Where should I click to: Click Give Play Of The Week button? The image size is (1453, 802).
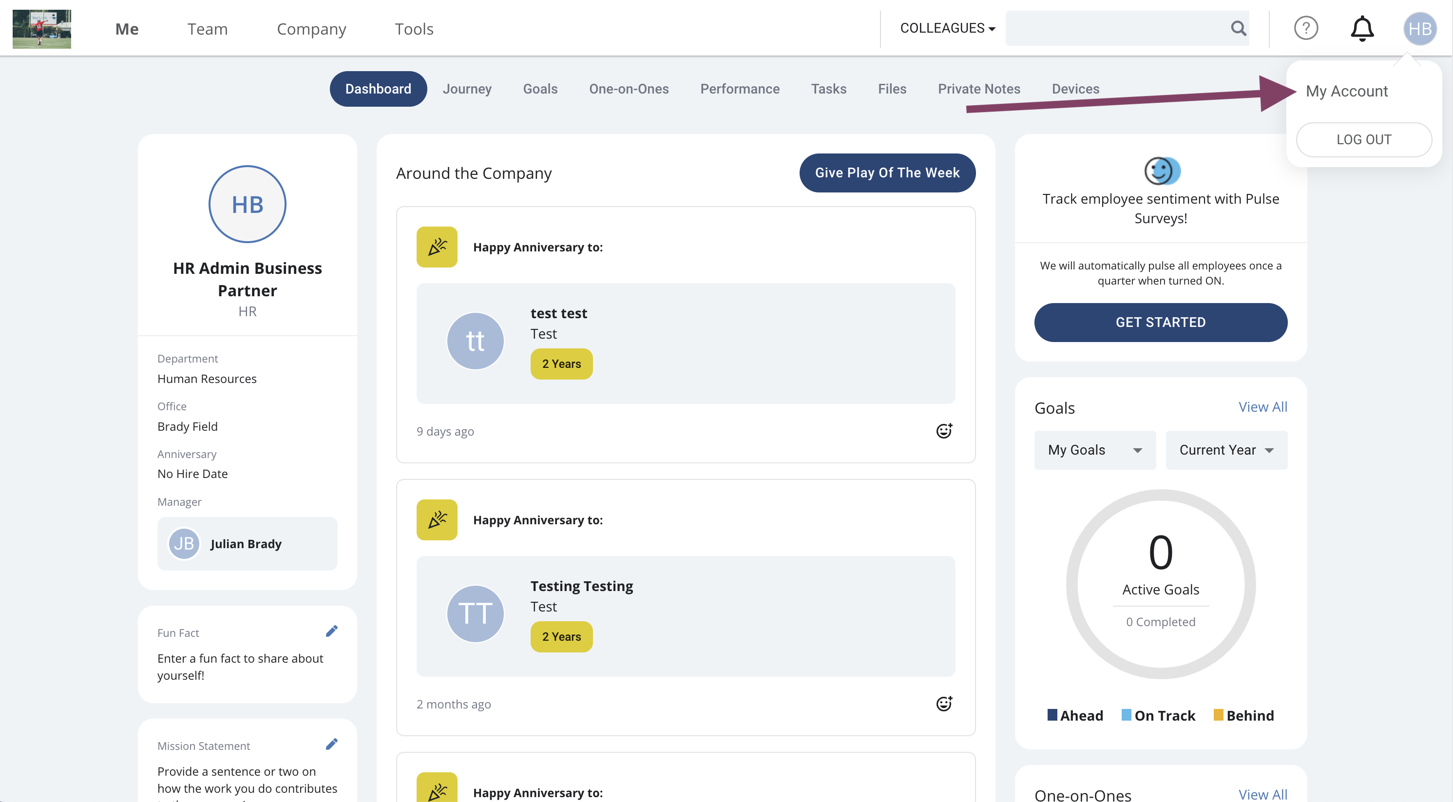[x=887, y=172]
